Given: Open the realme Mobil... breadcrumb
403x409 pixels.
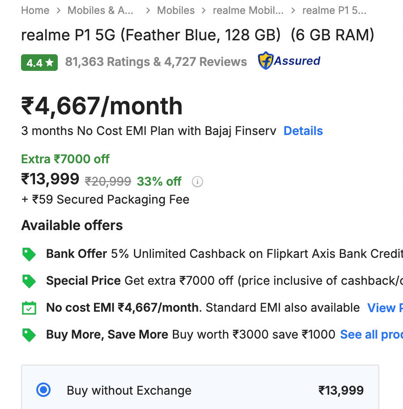Looking at the screenshot, I should pyautogui.click(x=248, y=10).
